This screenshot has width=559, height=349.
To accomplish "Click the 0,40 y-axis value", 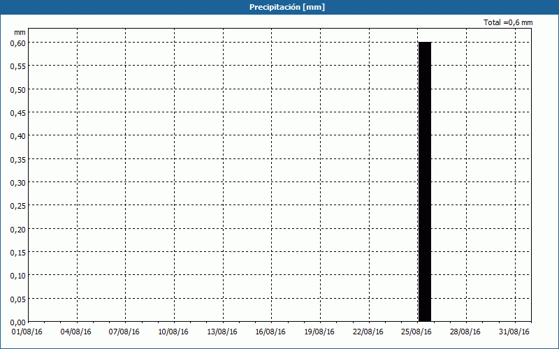I will (18, 136).
